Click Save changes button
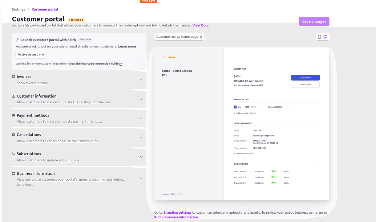This screenshot has height=222, width=376. click(314, 21)
